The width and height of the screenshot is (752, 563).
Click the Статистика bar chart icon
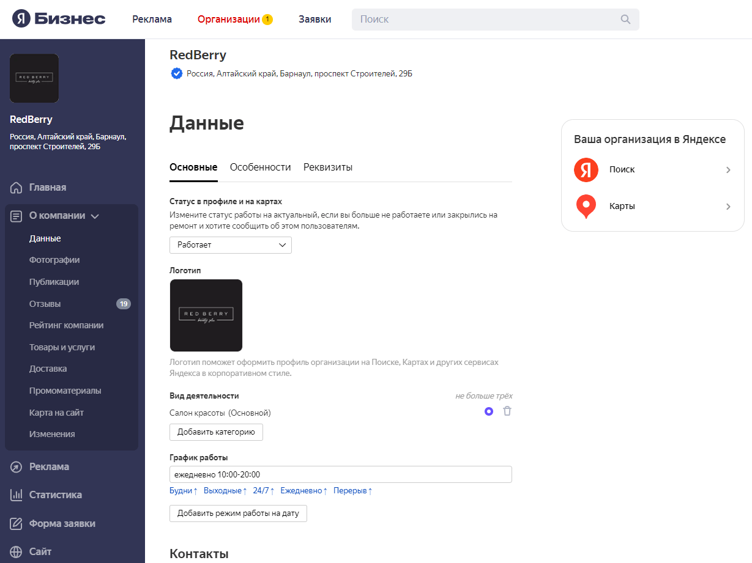pyautogui.click(x=17, y=495)
